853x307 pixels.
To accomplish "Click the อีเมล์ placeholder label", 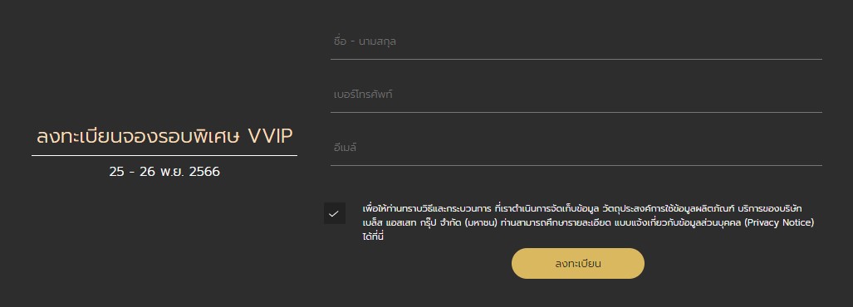I will (x=345, y=147).
